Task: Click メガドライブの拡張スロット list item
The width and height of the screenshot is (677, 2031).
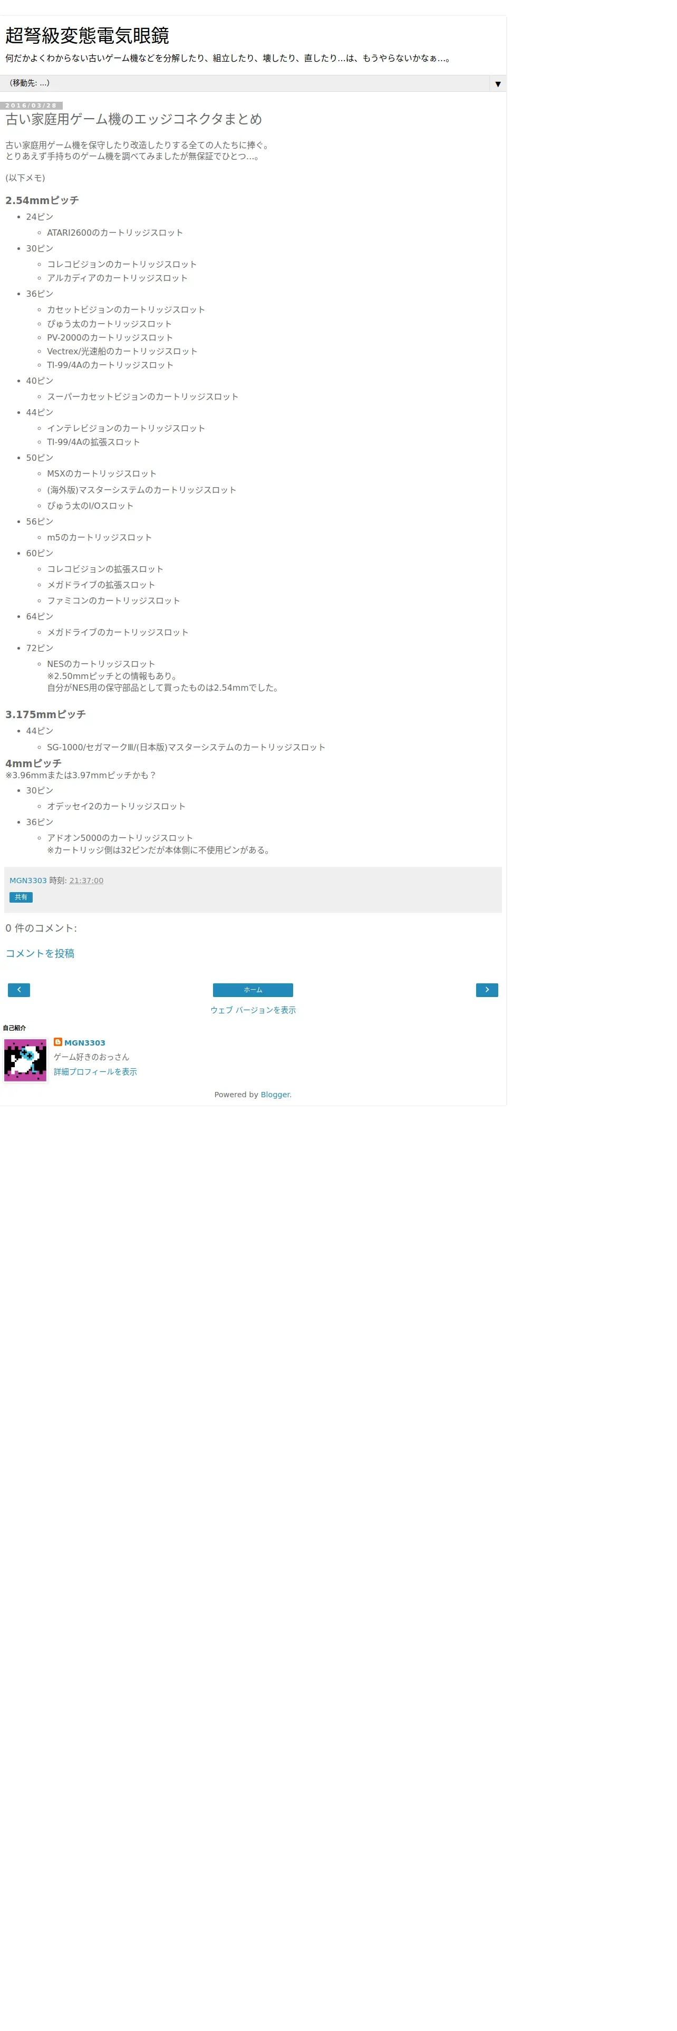Action: (x=101, y=585)
